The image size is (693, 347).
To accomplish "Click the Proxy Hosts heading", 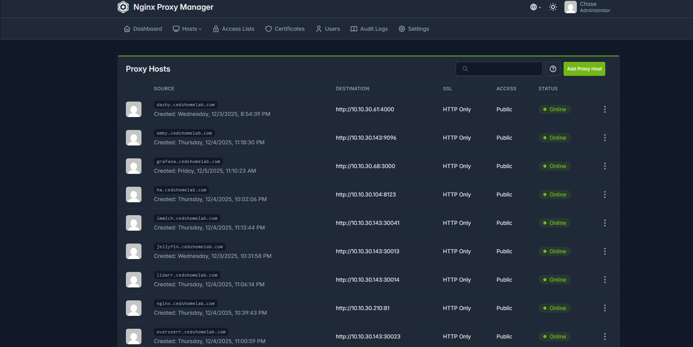I will (148, 69).
